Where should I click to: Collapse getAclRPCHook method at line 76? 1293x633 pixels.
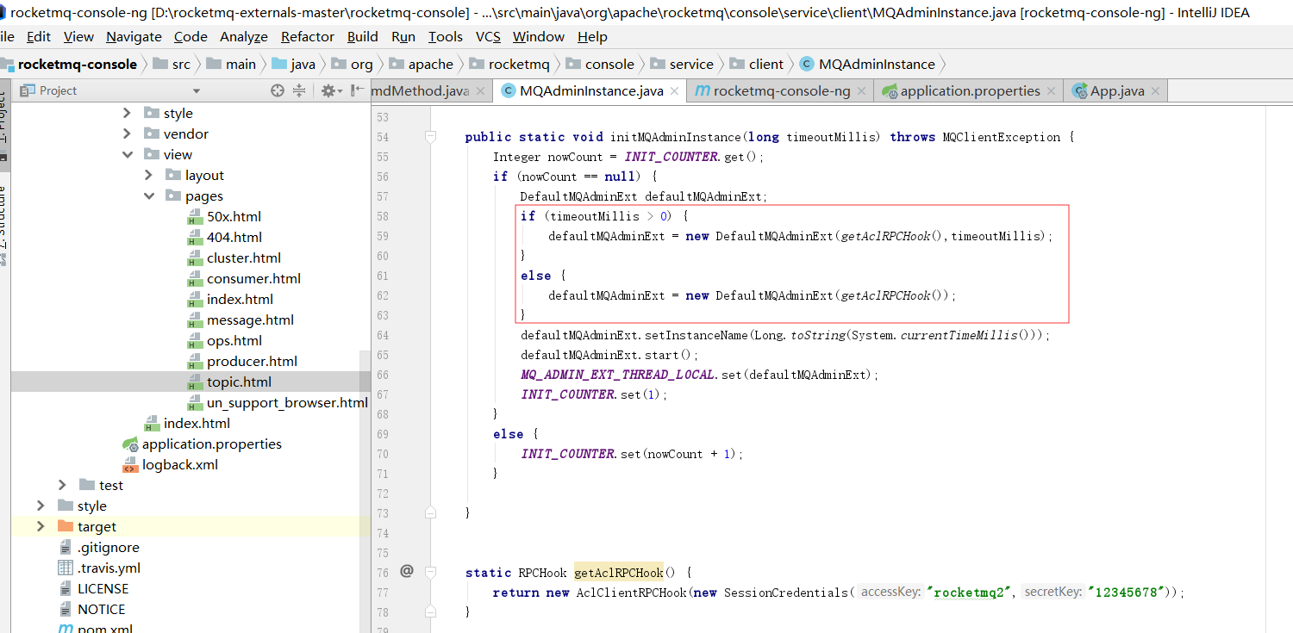[431, 573]
